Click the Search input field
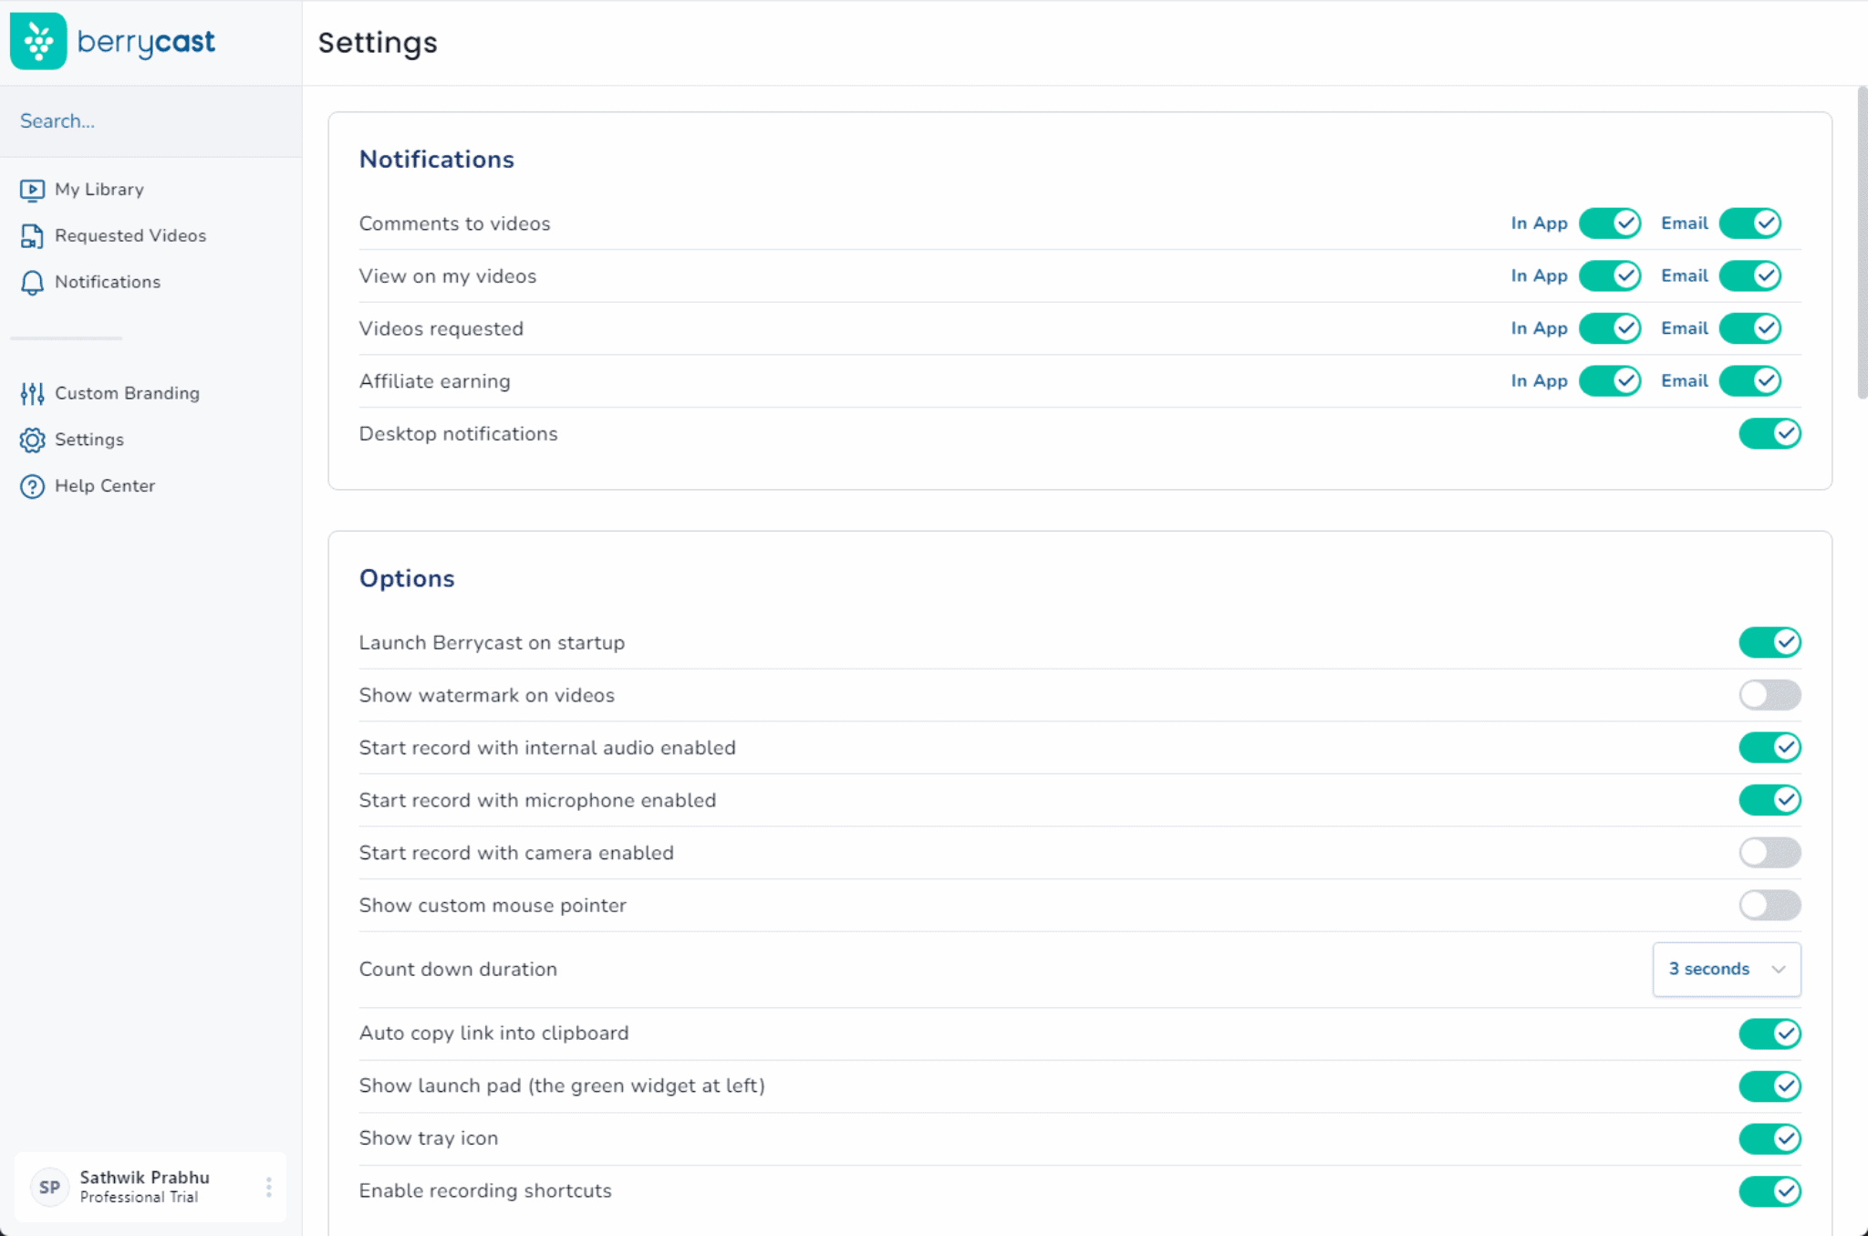 (150, 121)
